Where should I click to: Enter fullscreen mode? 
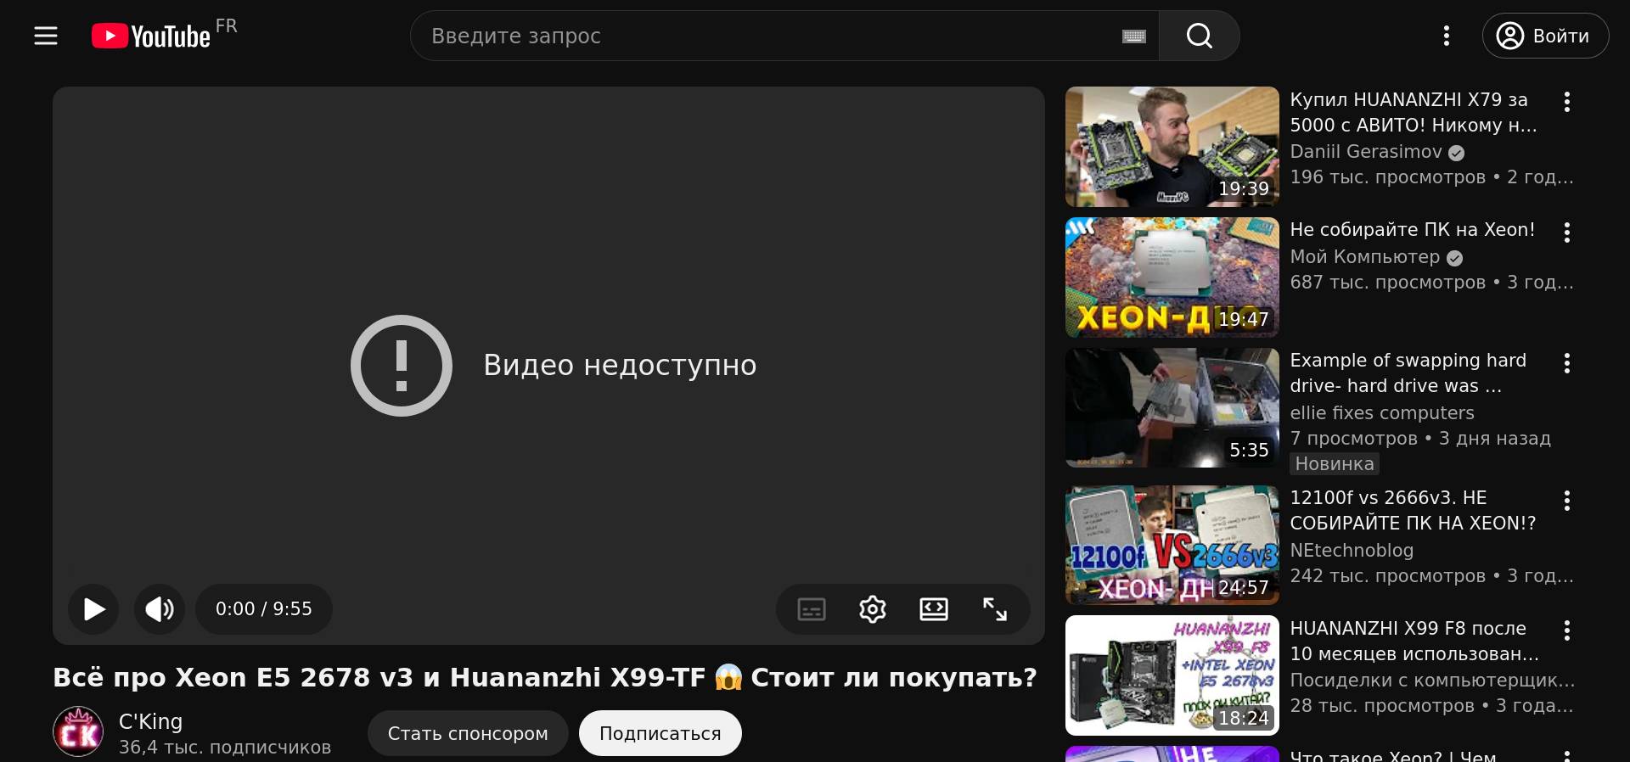pos(995,609)
